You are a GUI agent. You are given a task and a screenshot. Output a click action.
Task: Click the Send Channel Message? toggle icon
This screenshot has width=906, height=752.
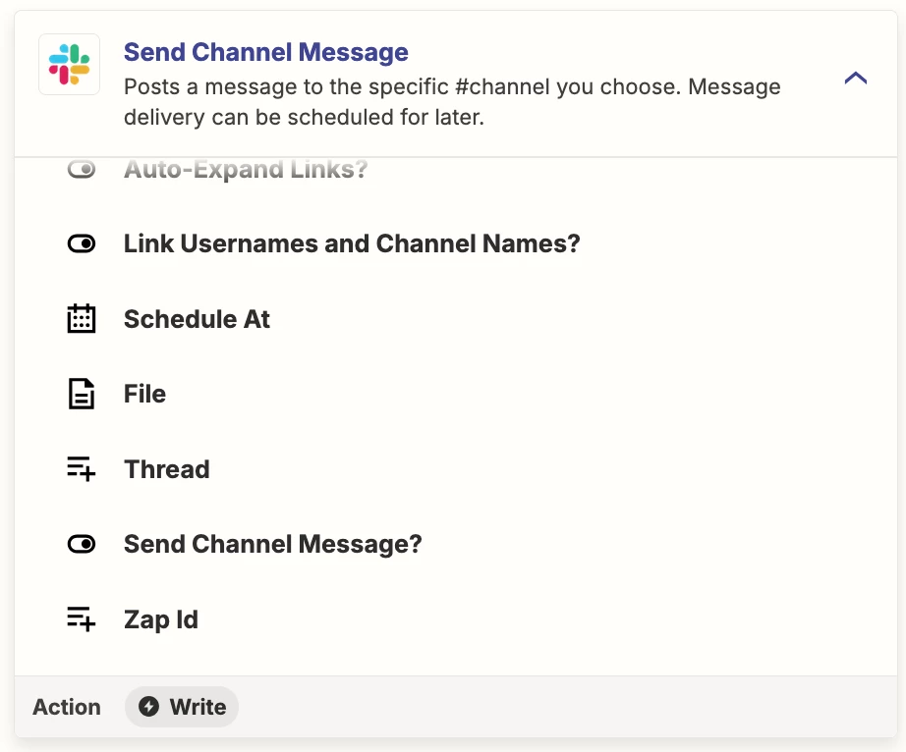pyautogui.click(x=82, y=544)
